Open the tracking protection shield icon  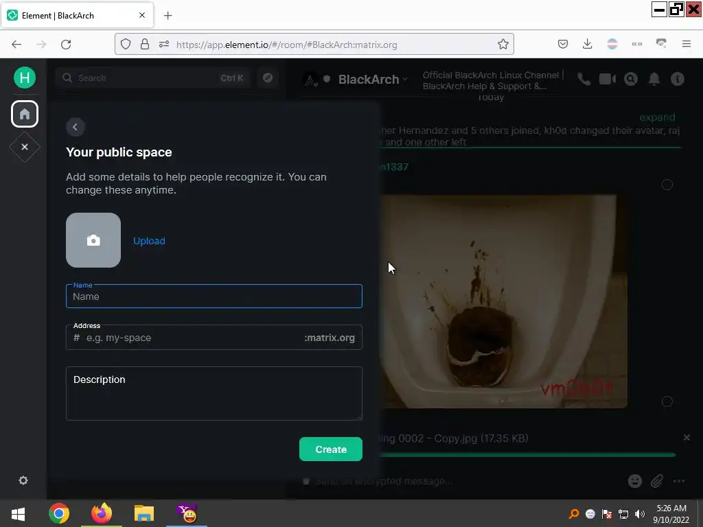126,45
